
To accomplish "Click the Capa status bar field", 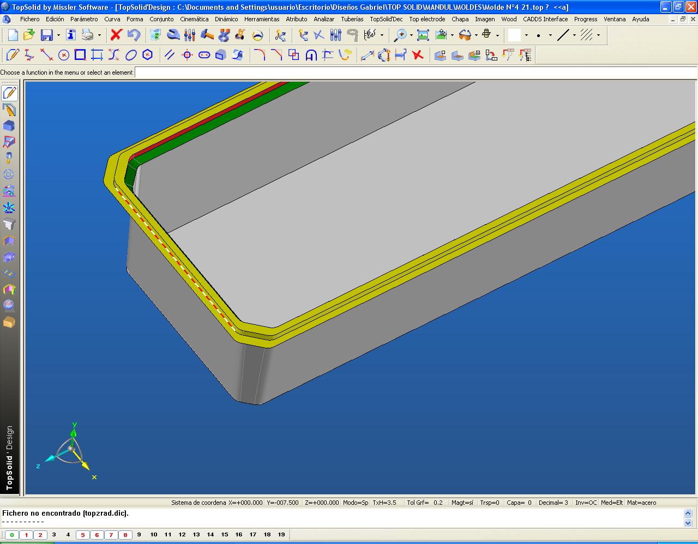I will (519, 503).
